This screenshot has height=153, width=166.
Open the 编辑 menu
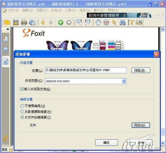click(28, 10)
